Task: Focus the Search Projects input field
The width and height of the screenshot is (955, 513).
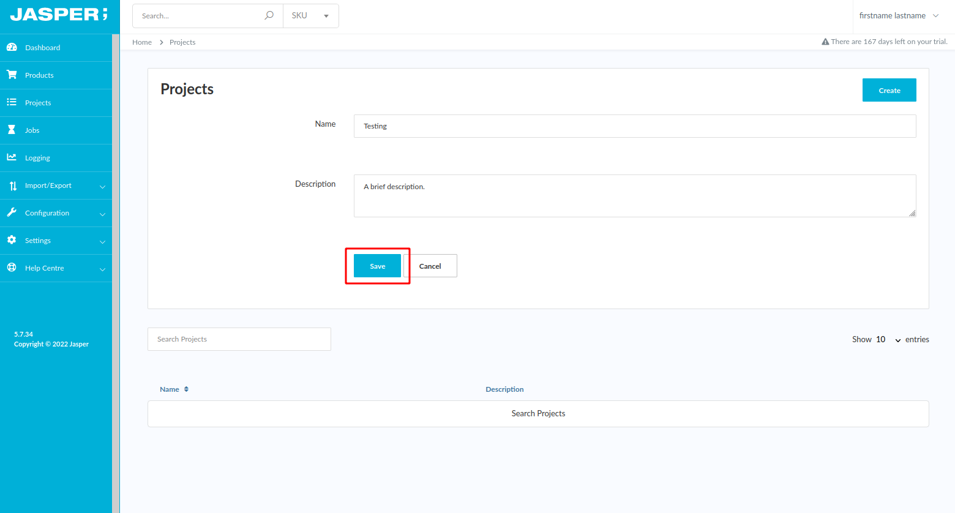Action: pyautogui.click(x=239, y=339)
